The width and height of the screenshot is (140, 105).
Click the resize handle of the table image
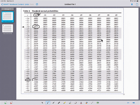124,94
